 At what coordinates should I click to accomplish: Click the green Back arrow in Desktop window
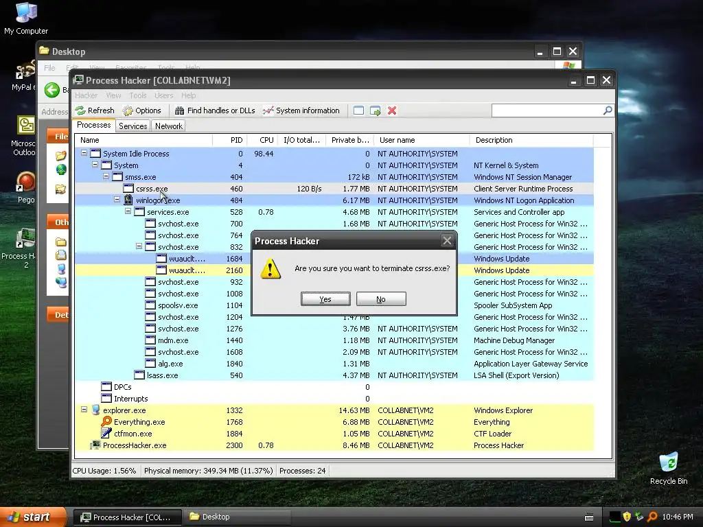(x=52, y=90)
